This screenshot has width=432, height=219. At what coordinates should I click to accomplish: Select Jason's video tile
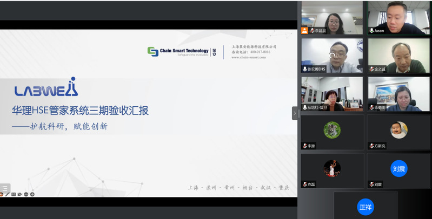tap(398, 18)
